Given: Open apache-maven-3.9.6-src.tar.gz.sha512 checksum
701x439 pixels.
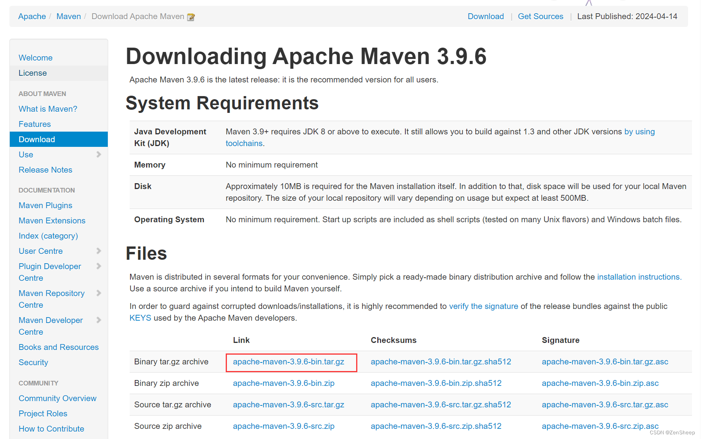Looking at the screenshot, I should tap(441, 405).
